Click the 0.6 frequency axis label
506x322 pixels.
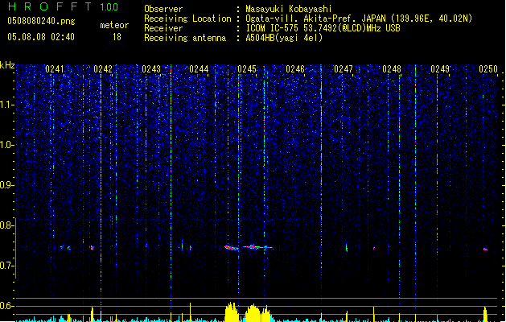[6, 306]
